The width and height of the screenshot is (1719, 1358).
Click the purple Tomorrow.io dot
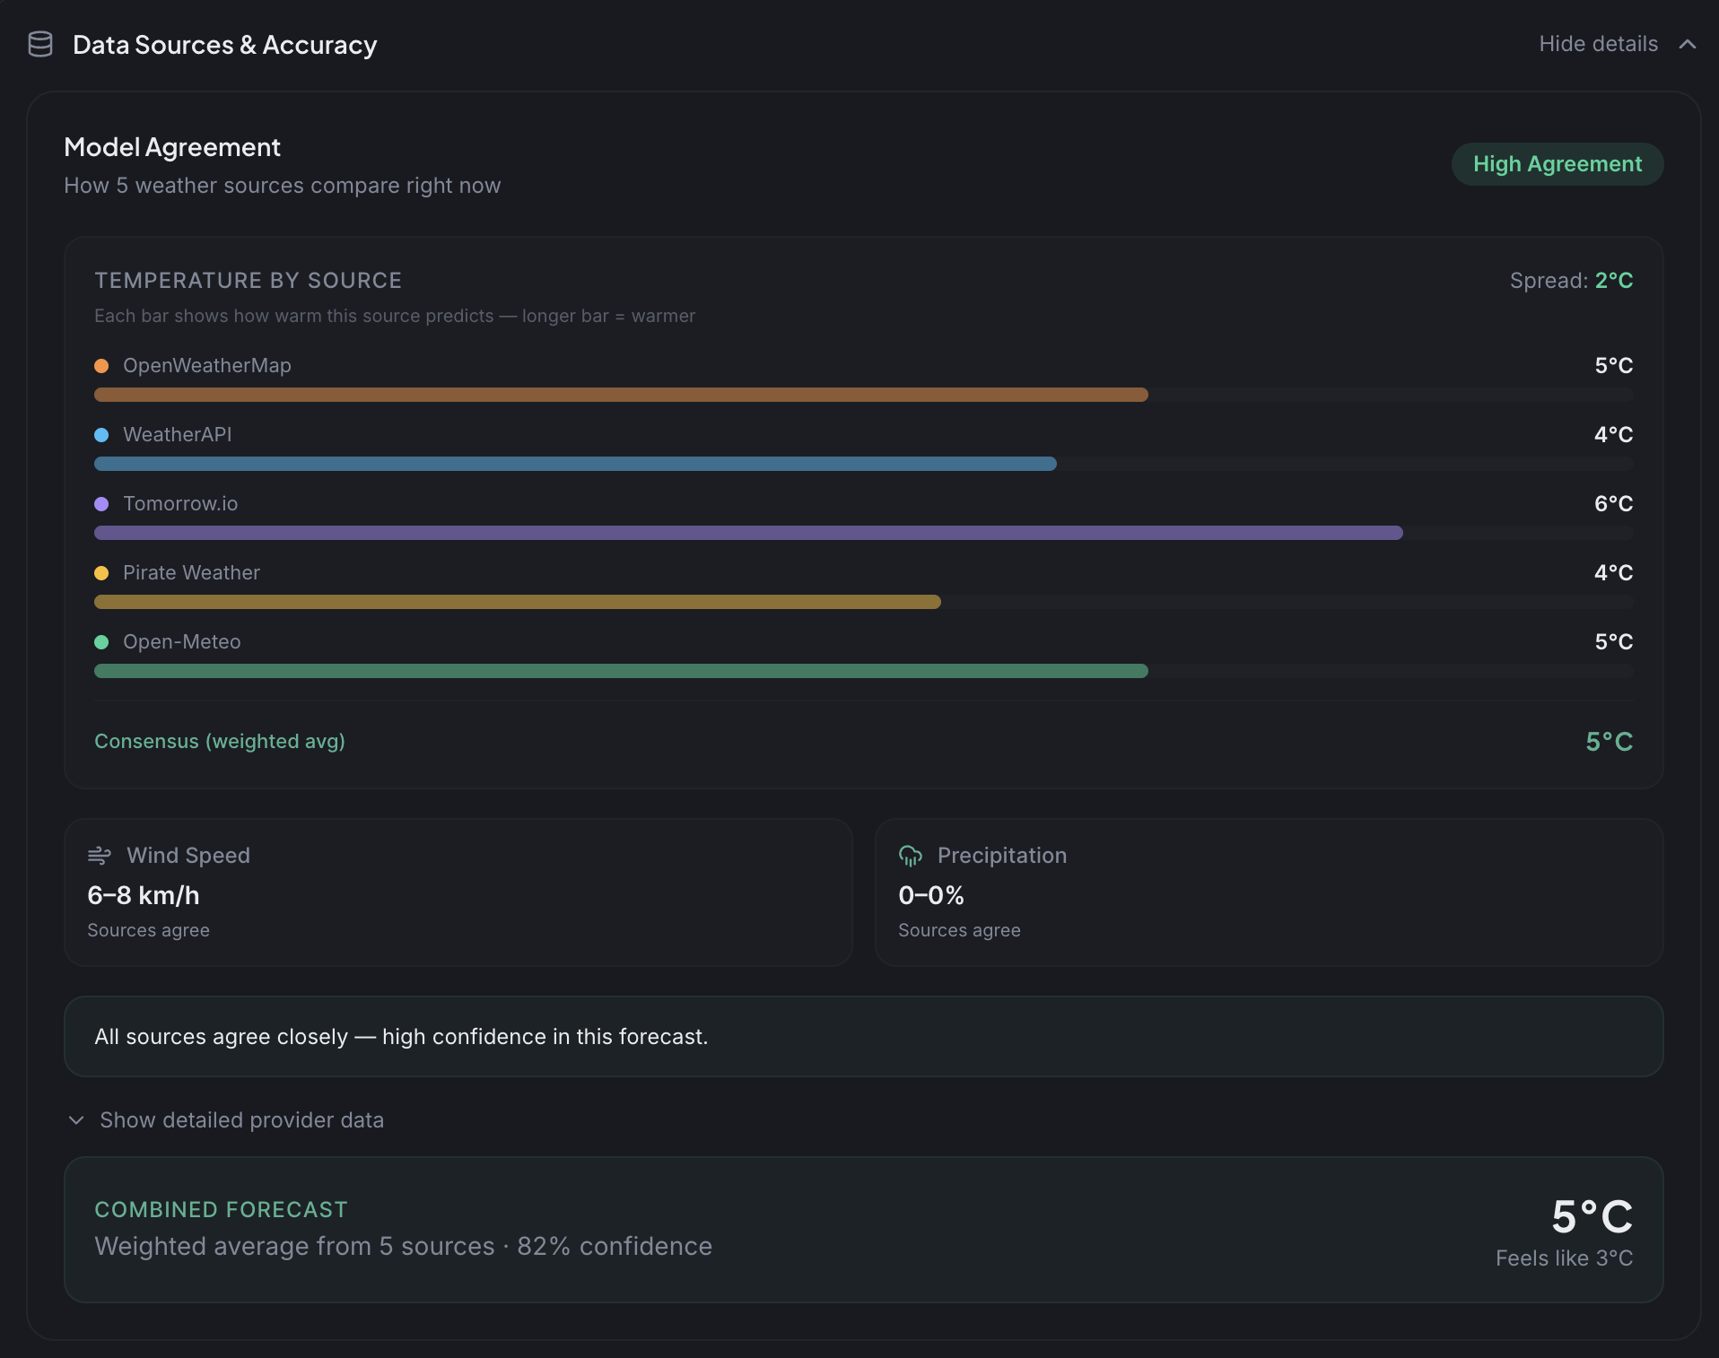pos(101,504)
